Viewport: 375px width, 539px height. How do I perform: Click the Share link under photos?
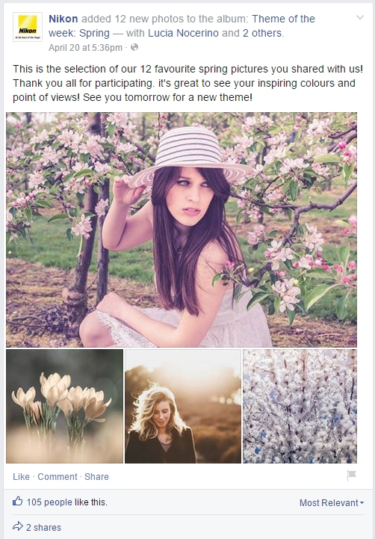96,477
